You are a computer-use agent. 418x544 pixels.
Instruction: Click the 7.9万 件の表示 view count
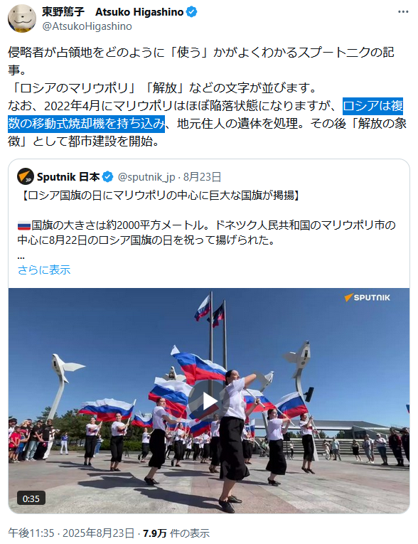pyautogui.click(x=176, y=533)
